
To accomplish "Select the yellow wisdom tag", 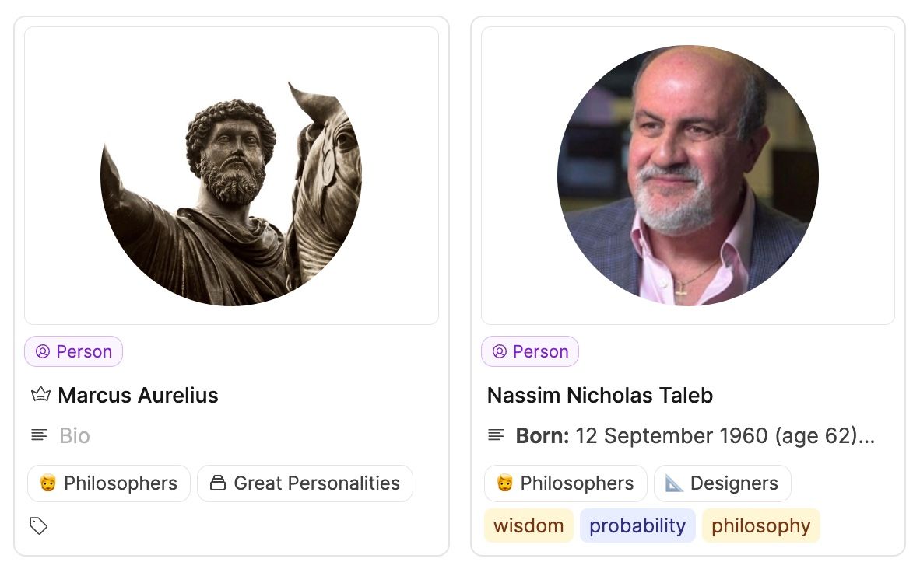I will [528, 526].
